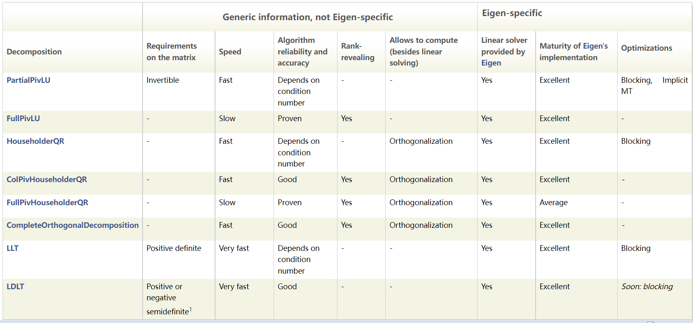Screen dimensions: 693x323
Task: Click the Speed column header
Action: pos(230,51)
